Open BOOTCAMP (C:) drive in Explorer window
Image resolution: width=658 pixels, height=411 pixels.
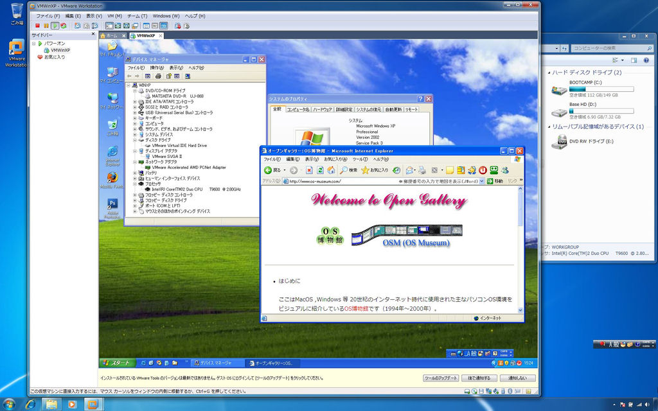pos(592,89)
